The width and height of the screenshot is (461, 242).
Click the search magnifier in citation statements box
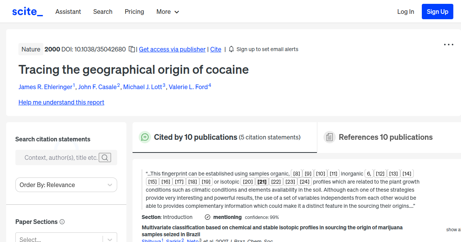coord(104,157)
